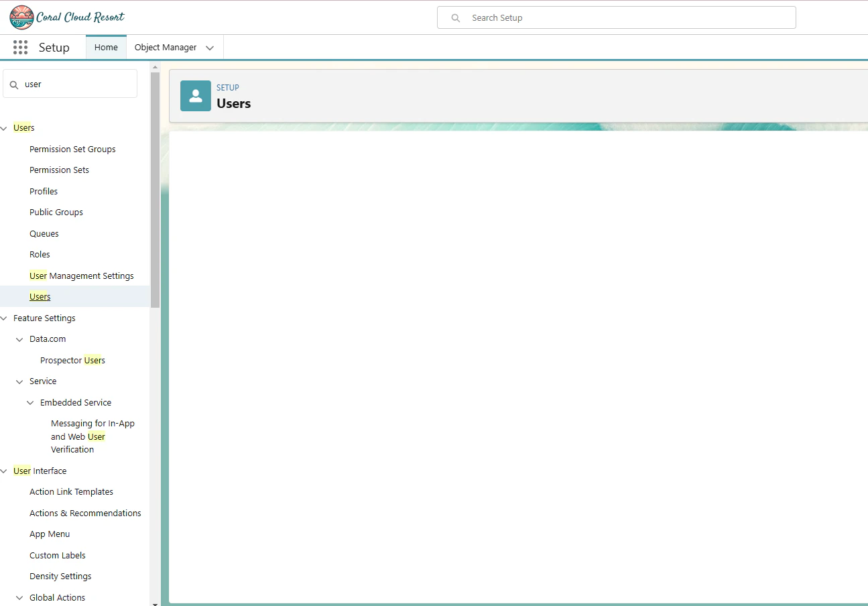Click the magnifier icon in Search Setup
868x606 pixels.
(x=456, y=18)
